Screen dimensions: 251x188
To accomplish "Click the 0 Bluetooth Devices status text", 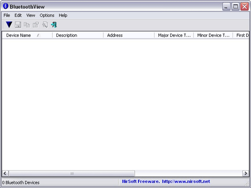I will 21,183.
